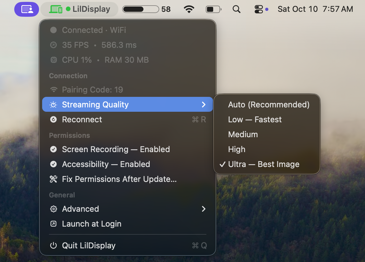Click the Screen Recording checkmark icon

coord(54,149)
